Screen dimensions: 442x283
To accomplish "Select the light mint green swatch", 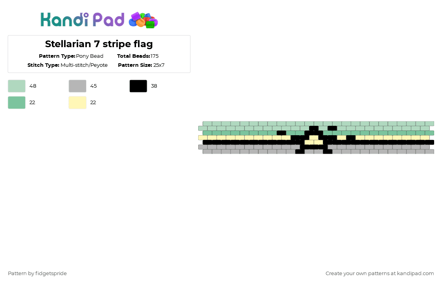I will pos(17,86).
